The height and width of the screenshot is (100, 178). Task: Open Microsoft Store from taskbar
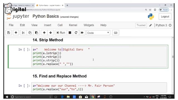(x=80, y=97)
